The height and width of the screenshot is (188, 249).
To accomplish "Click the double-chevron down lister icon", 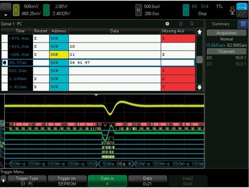I will [x=181, y=24].
